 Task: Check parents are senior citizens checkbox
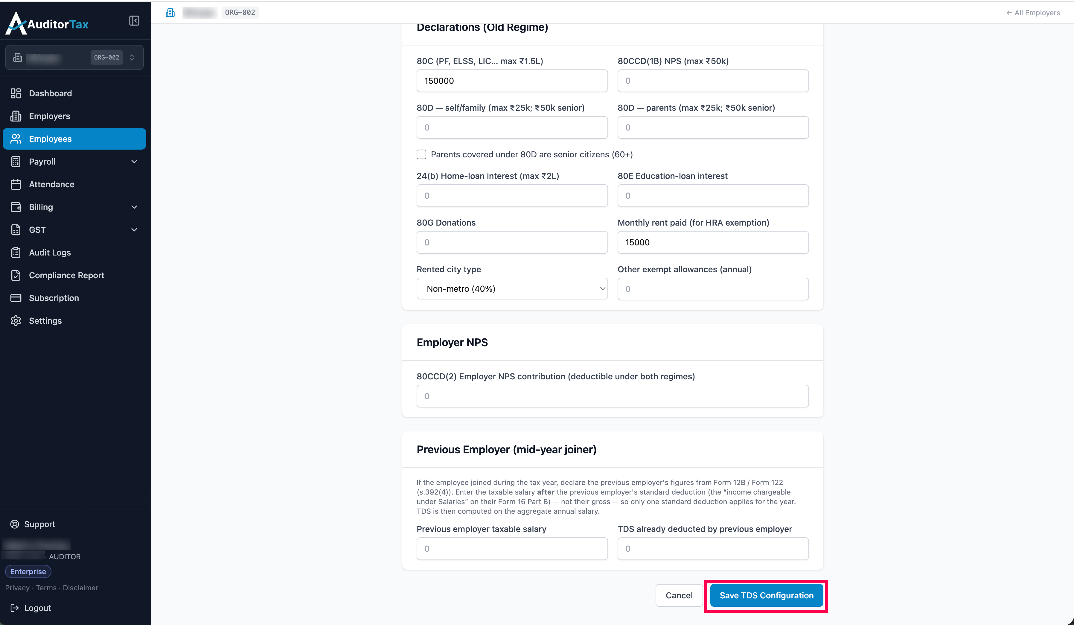[x=421, y=154]
